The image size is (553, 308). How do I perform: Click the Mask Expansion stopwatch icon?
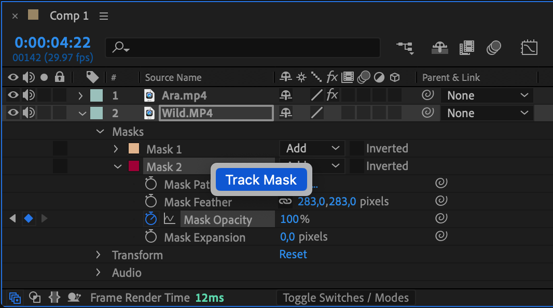(150, 237)
